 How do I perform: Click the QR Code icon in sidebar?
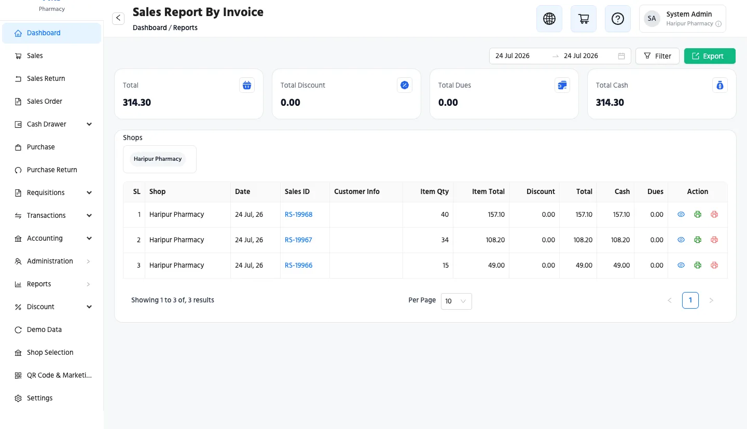pyautogui.click(x=18, y=376)
